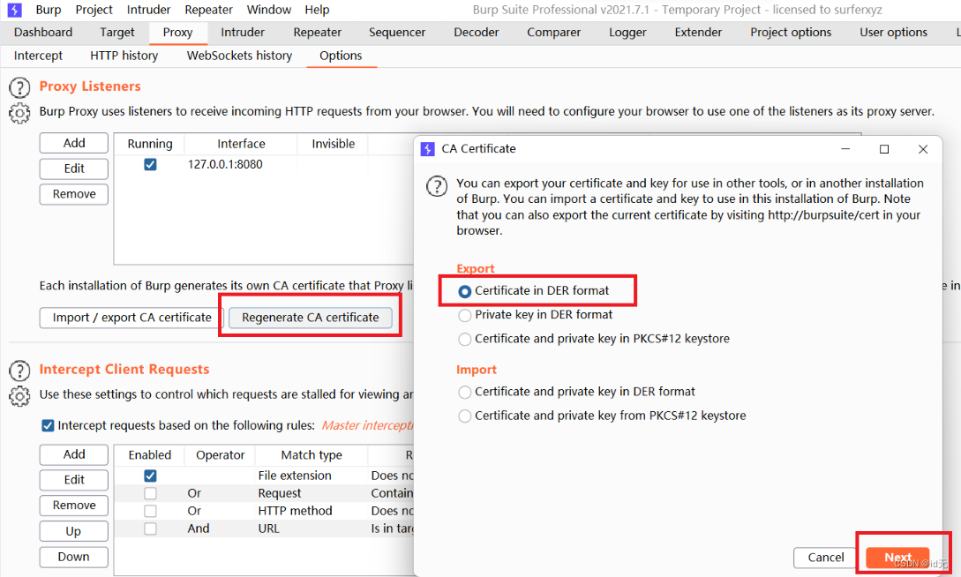Remove the selected proxy listener
Viewport: 961px width, 577px height.
(x=74, y=194)
